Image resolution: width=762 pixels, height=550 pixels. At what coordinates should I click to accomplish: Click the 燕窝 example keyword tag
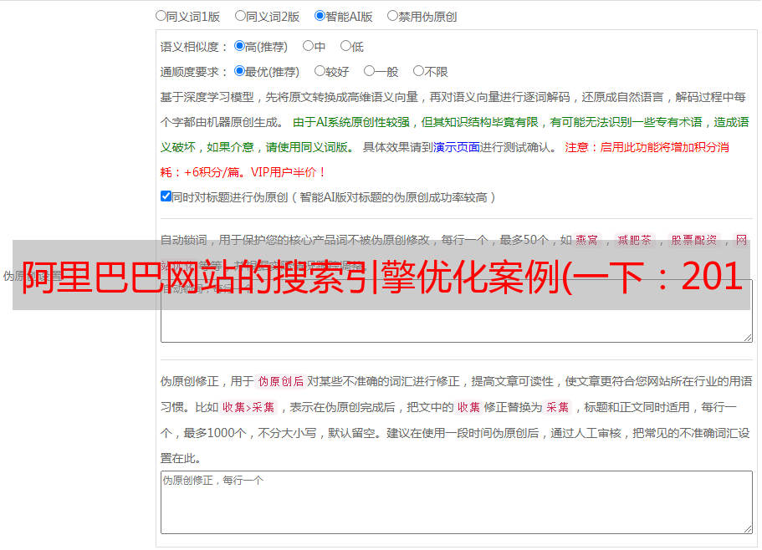pyautogui.click(x=586, y=240)
